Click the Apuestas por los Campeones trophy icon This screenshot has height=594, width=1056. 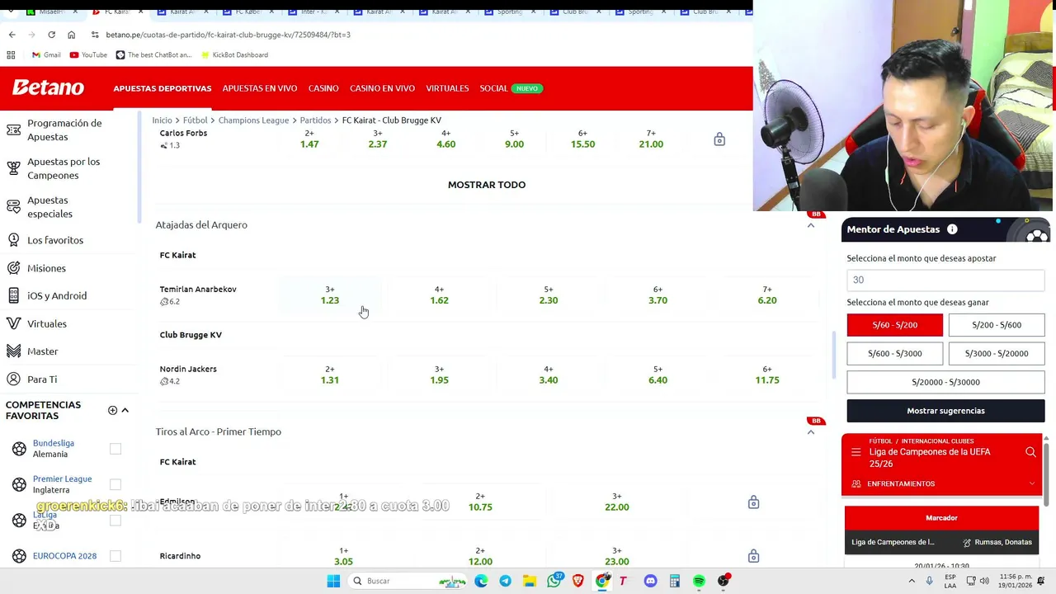point(13,168)
